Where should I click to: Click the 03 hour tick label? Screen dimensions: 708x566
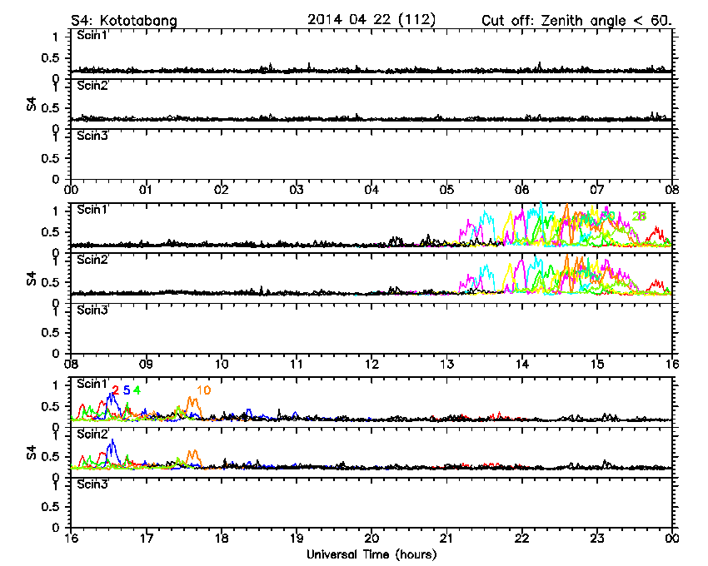pos(297,190)
